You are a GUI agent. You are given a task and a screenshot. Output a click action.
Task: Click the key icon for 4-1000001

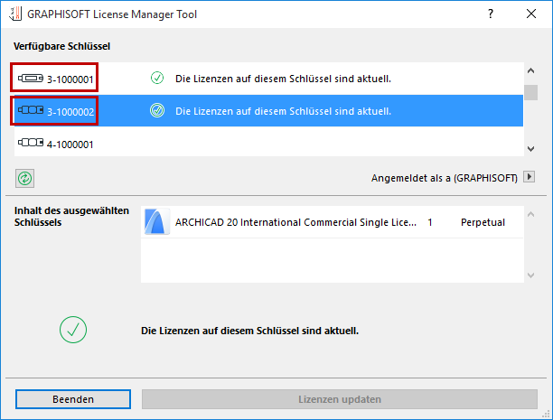(x=31, y=143)
